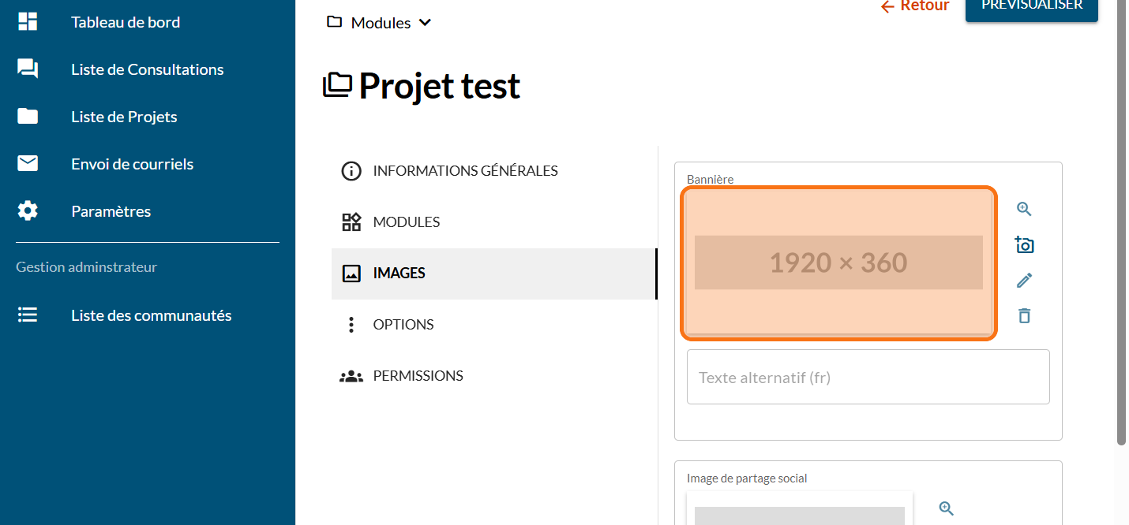Go to the Permissions tab
The width and height of the screenshot is (1129, 525).
(418, 376)
